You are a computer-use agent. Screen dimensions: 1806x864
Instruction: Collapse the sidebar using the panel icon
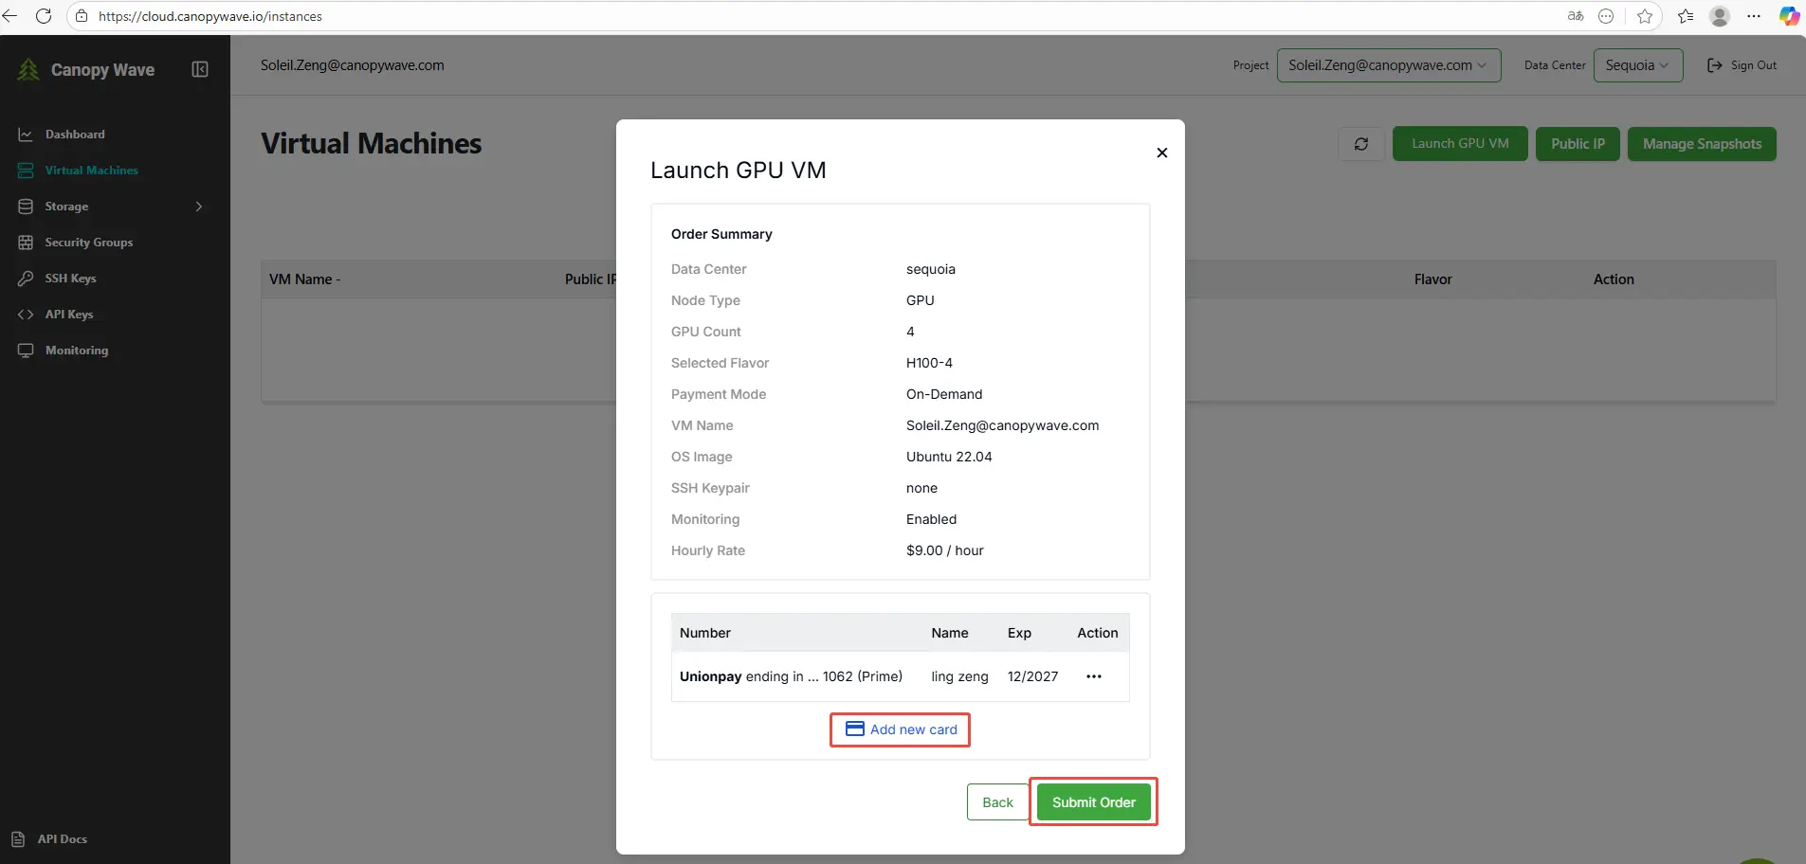tap(200, 69)
